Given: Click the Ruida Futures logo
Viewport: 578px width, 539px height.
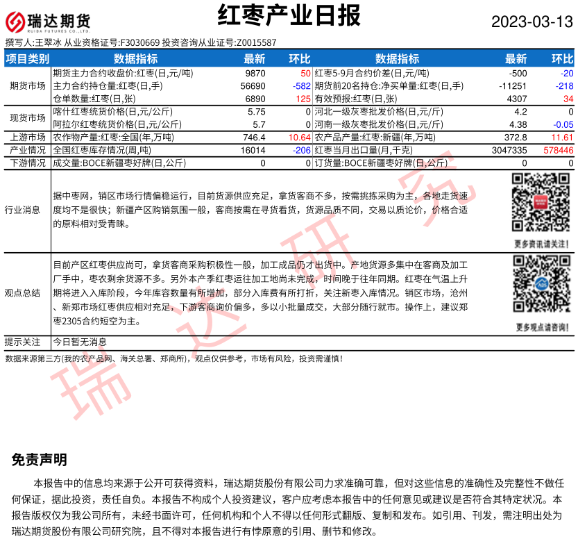Looking at the screenshot, I should coord(49,22).
